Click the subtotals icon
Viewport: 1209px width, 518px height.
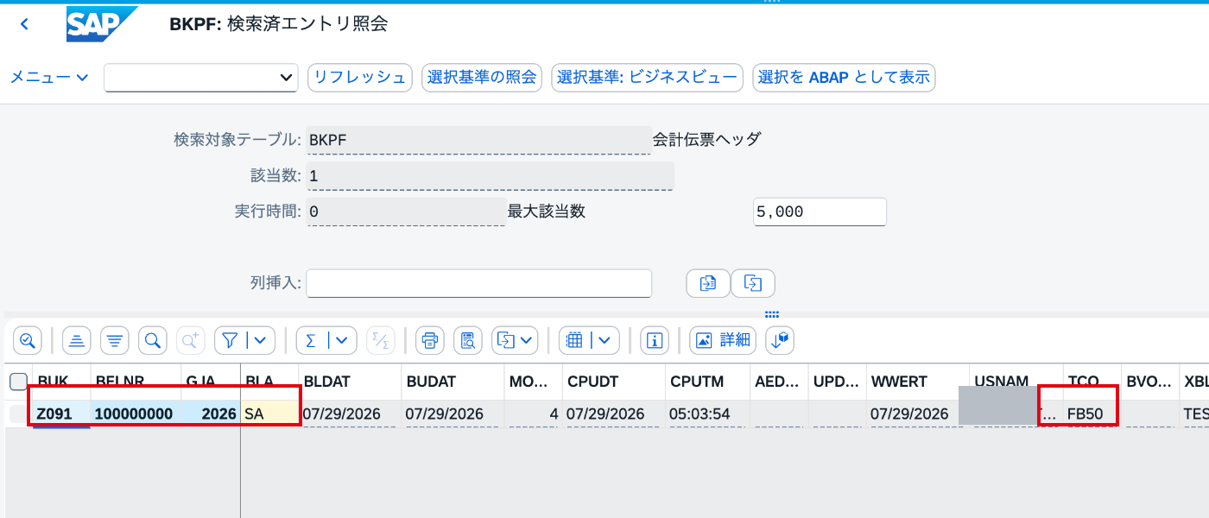click(381, 340)
